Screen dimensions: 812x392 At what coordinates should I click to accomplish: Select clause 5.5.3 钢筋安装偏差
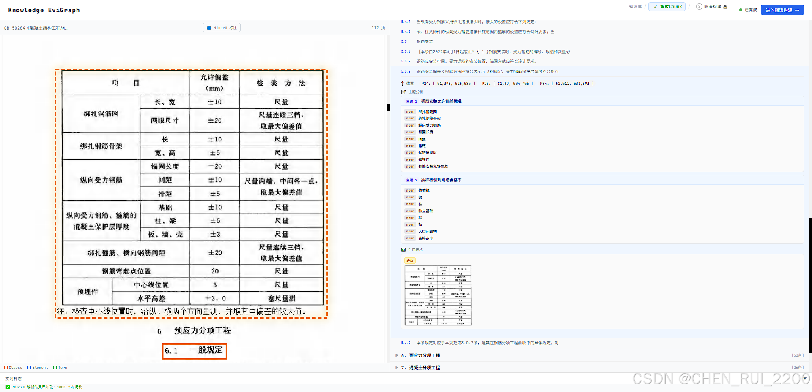[480, 72]
